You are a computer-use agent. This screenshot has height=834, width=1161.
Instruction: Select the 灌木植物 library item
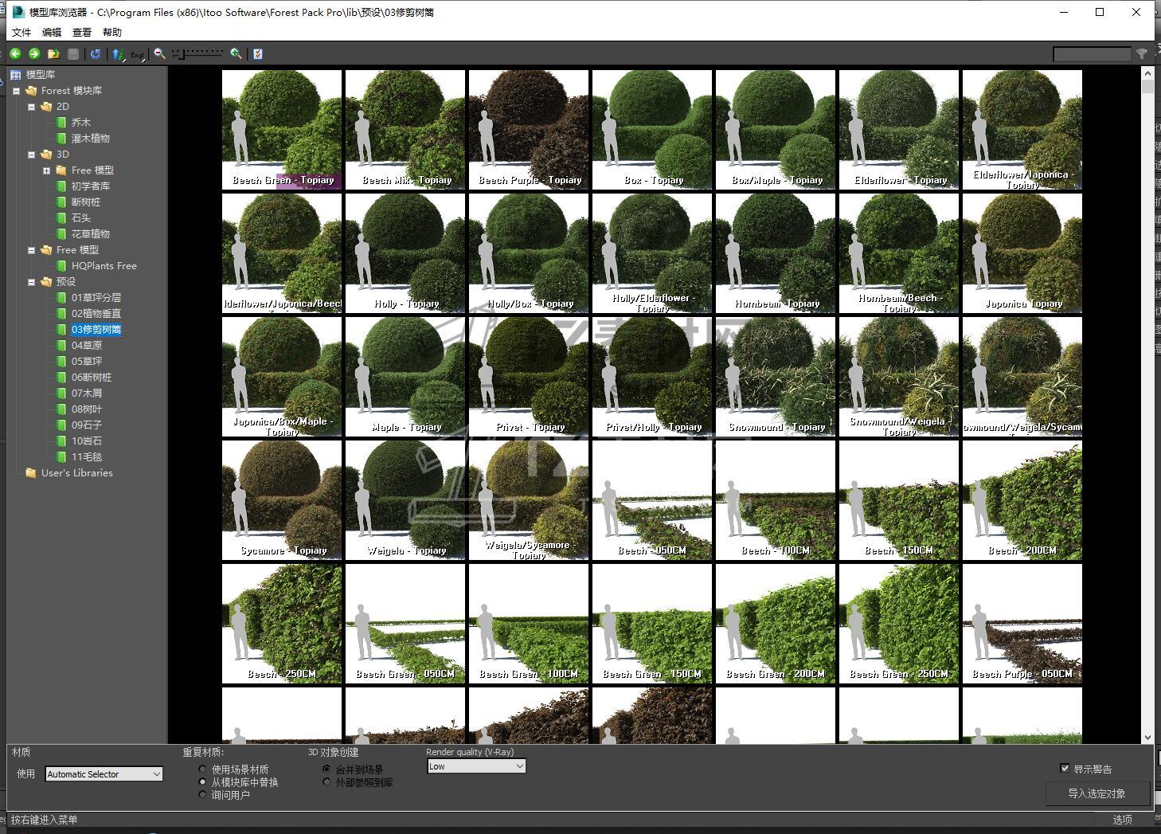(91, 139)
